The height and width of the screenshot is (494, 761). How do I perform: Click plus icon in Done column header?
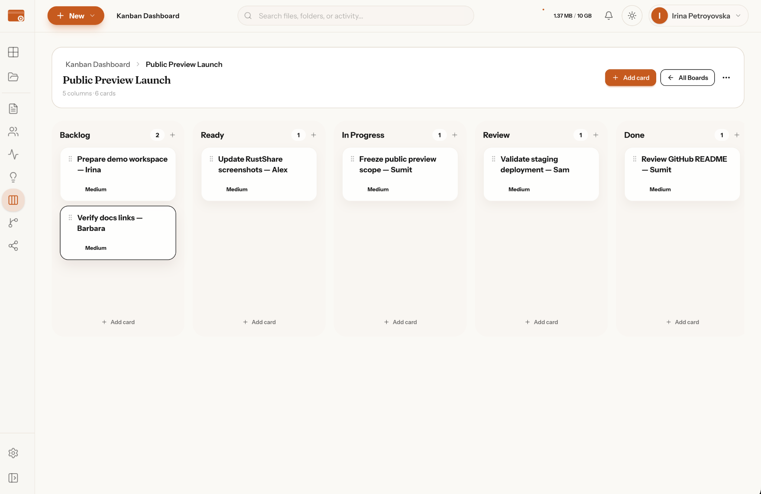click(737, 135)
